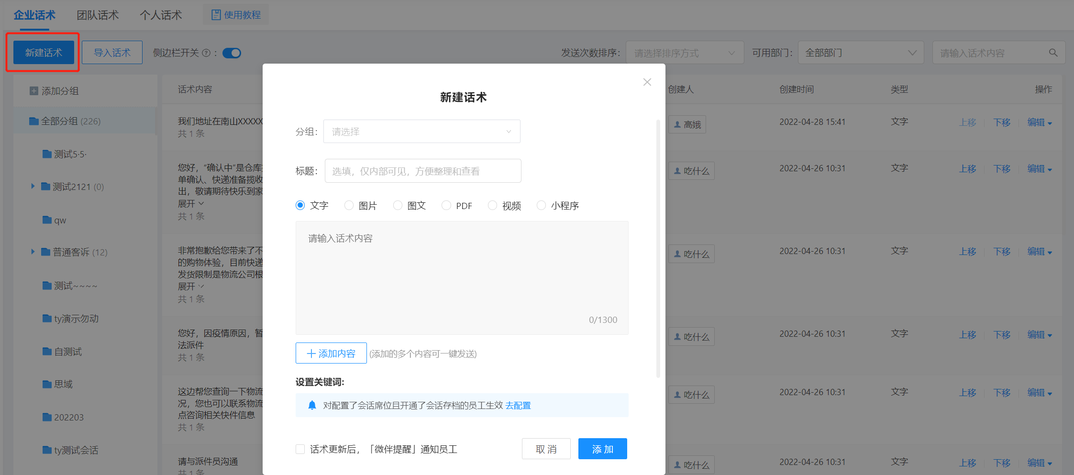Screen dimensions: 1074x475
Task: Click 上移 in the last visible row
Action: click(968, 463)
